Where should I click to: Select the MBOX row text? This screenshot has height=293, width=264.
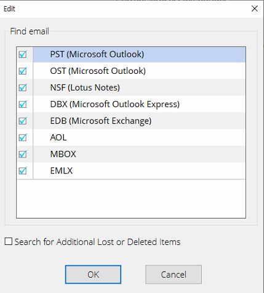pos(63,154)
